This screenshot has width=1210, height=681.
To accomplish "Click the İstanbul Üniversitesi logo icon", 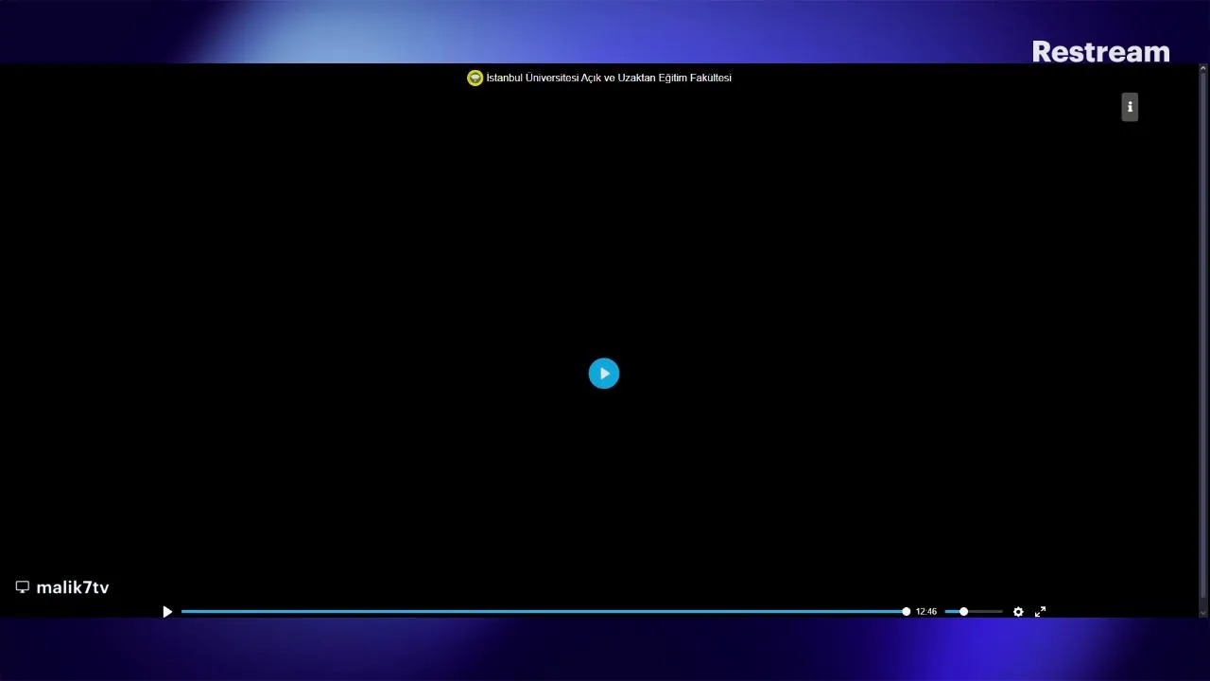I will tap(475, 78).
